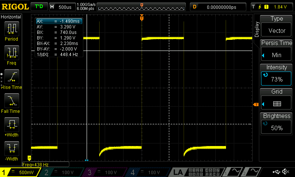
Task: Open the Persis.Time menu showing Min
Action: pyautogui.click(x=276, y=51)
